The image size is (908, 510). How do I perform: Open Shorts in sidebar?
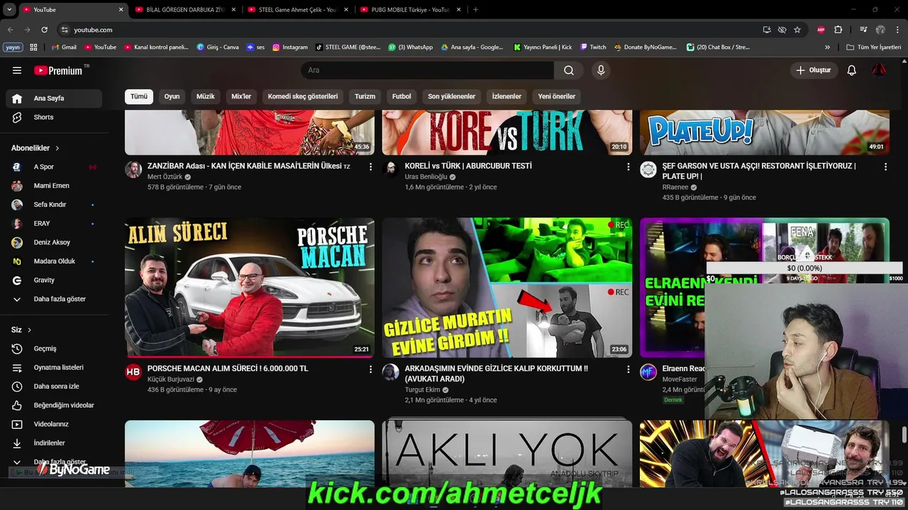click(55, 117)
